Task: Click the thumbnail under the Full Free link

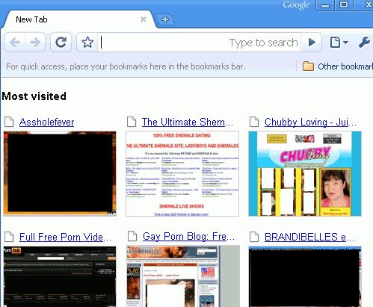Action: pyautogui.click(x=60, y=276)
